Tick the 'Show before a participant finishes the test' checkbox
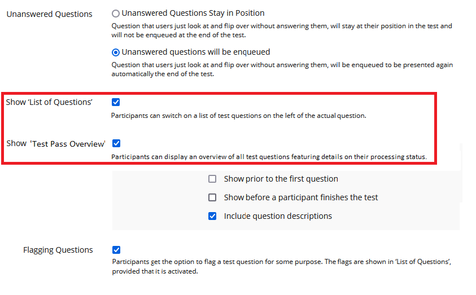This screenshot has width=476, height=295. (x=212, y=197)
